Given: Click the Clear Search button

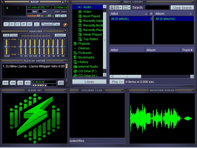Looking at the screenshot, I should [182, 8].
